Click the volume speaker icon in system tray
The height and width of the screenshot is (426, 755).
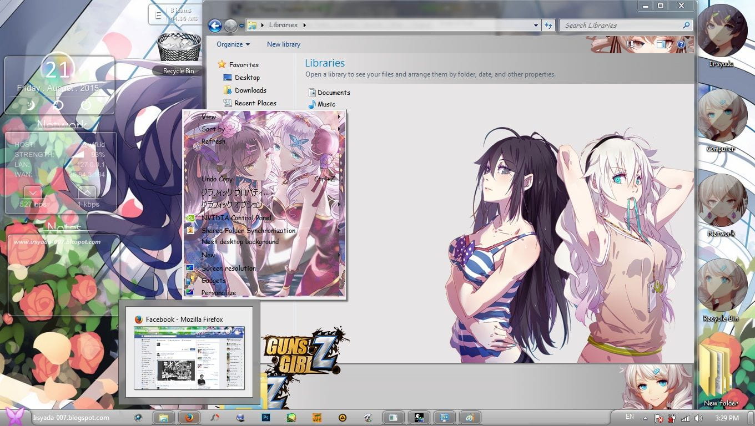[699, 418]
